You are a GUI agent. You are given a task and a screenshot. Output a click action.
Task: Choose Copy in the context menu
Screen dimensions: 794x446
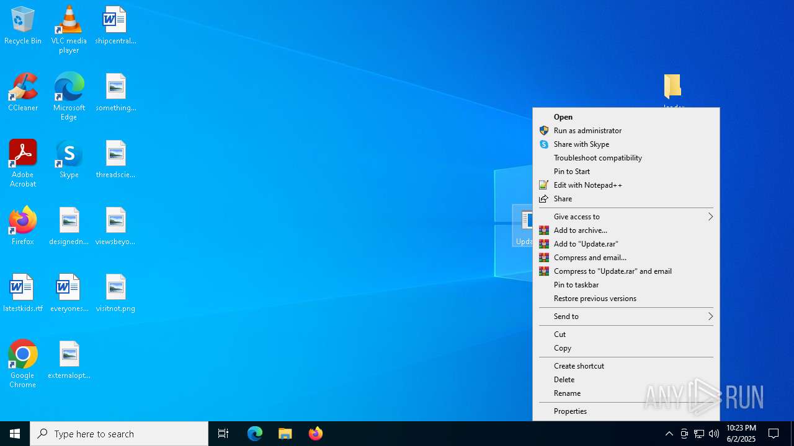(626, 348)
